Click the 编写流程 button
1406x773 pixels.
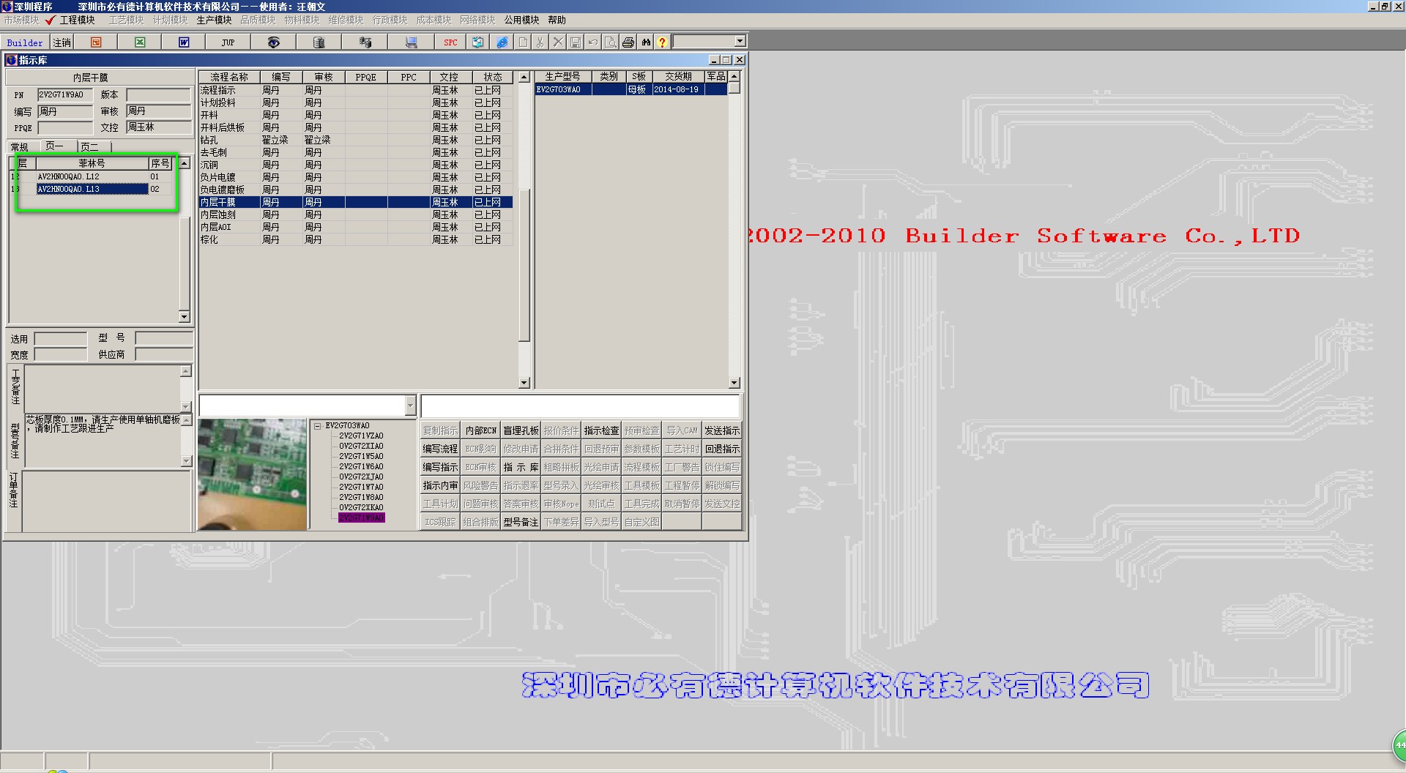(x=440, y=449)
